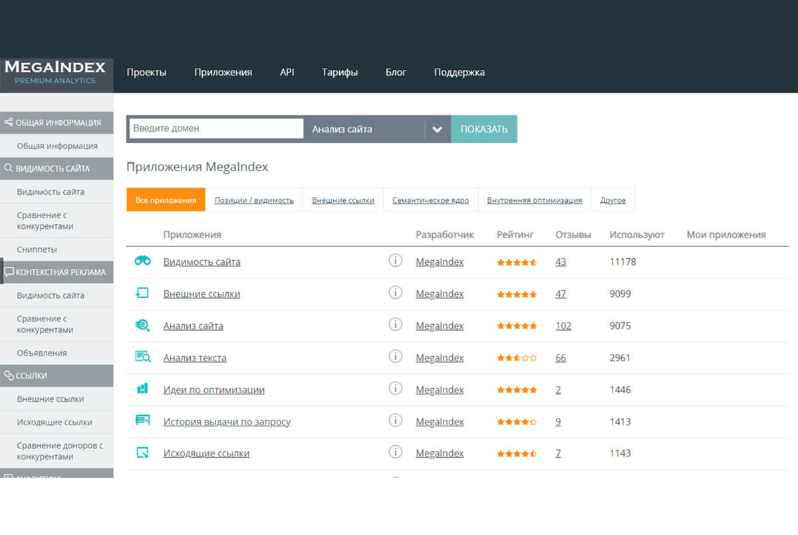798x535 pixels.
Task: Open the История выдачи по запросу icon
Action: pyautogui.click(x=142, y=421)
